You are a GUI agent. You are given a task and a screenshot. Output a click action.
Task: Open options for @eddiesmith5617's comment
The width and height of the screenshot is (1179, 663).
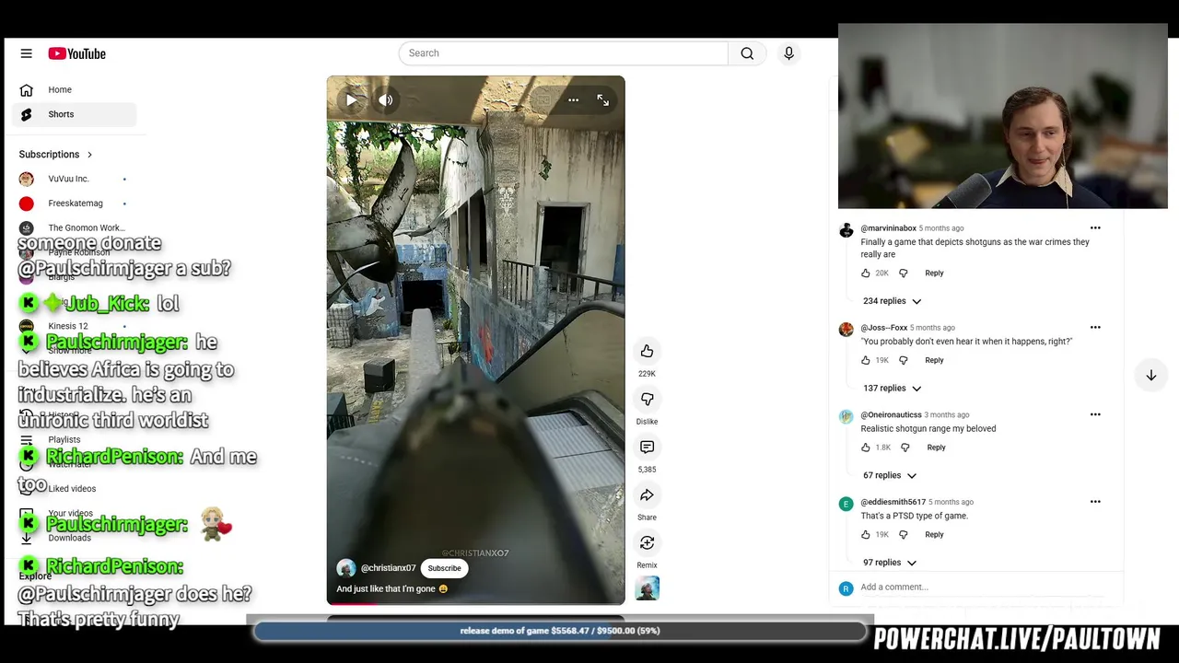(x=1095, y=502)
